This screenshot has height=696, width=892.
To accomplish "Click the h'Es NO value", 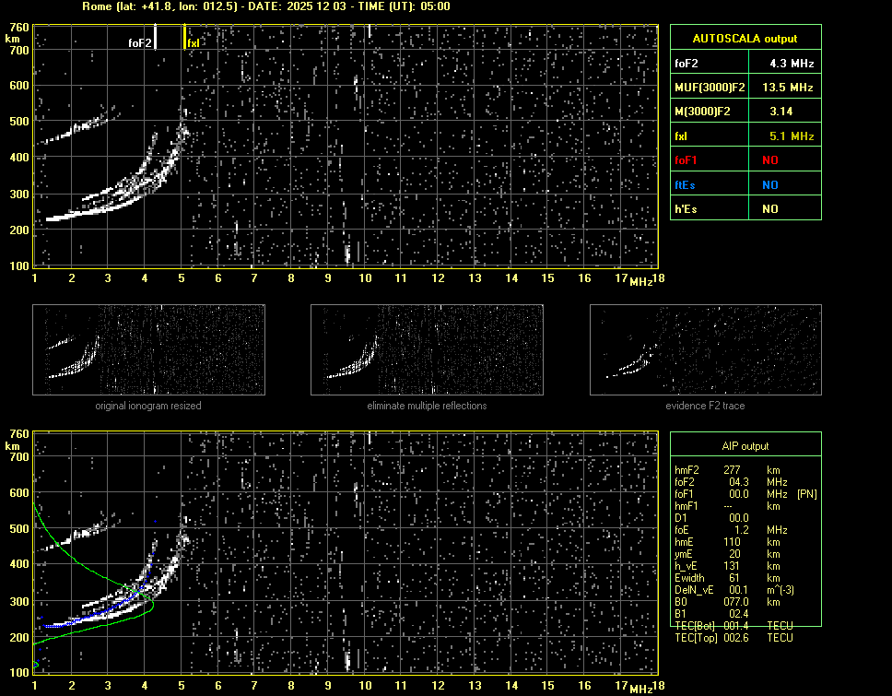I will coord(769,209).
